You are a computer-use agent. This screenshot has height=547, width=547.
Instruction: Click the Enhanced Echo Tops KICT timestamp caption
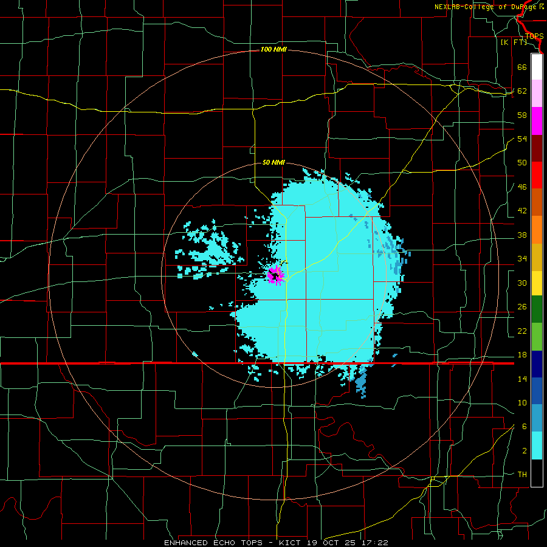(x=276, y=543)
